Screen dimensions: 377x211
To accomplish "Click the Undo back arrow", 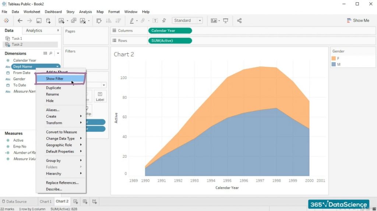I will [x=20, y=21].
